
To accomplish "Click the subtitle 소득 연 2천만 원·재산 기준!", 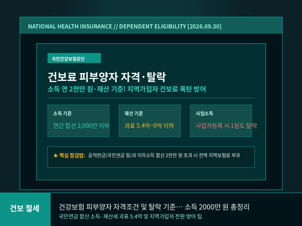I will tap(87, 89).
